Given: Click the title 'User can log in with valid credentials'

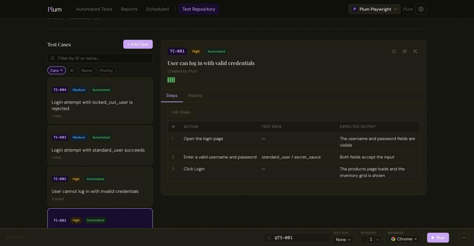Looking at the screenshot, I should click(x=211, y=63).
